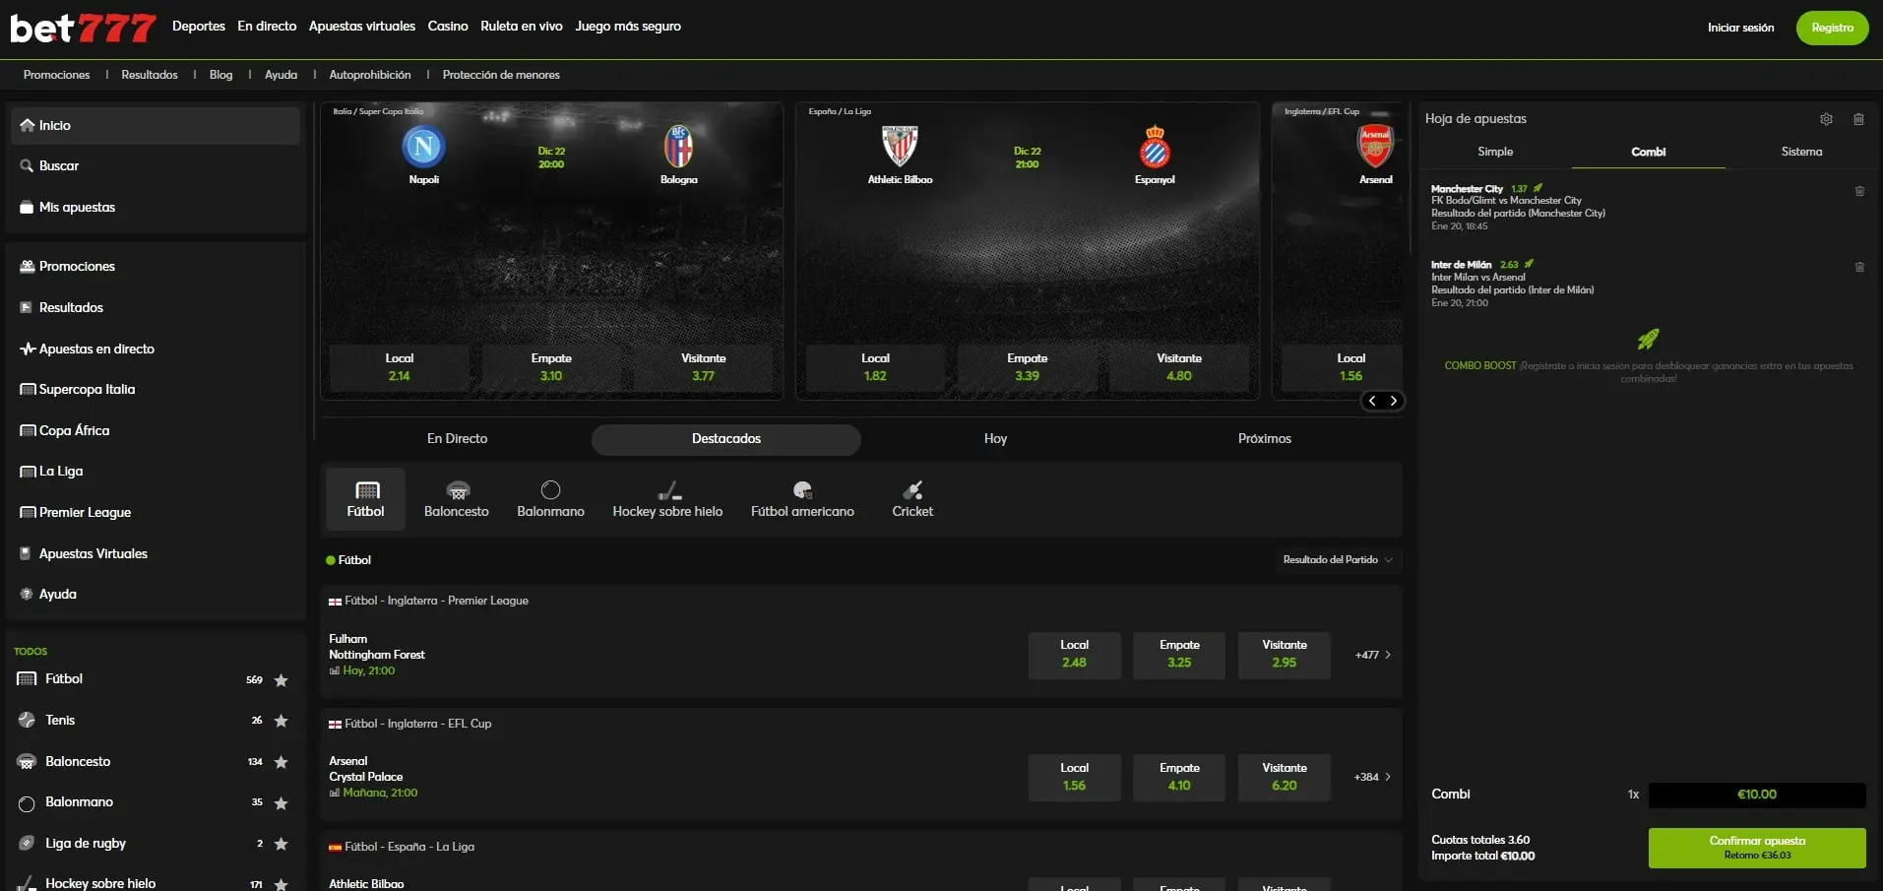Select Hockey sobre hielo sport icon tab
The image size is (1883, 891).
click(667, 499)
